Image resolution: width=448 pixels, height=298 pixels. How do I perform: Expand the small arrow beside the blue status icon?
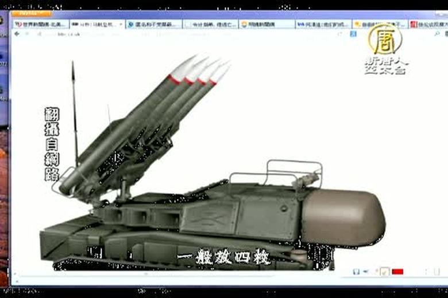(365, 272)
